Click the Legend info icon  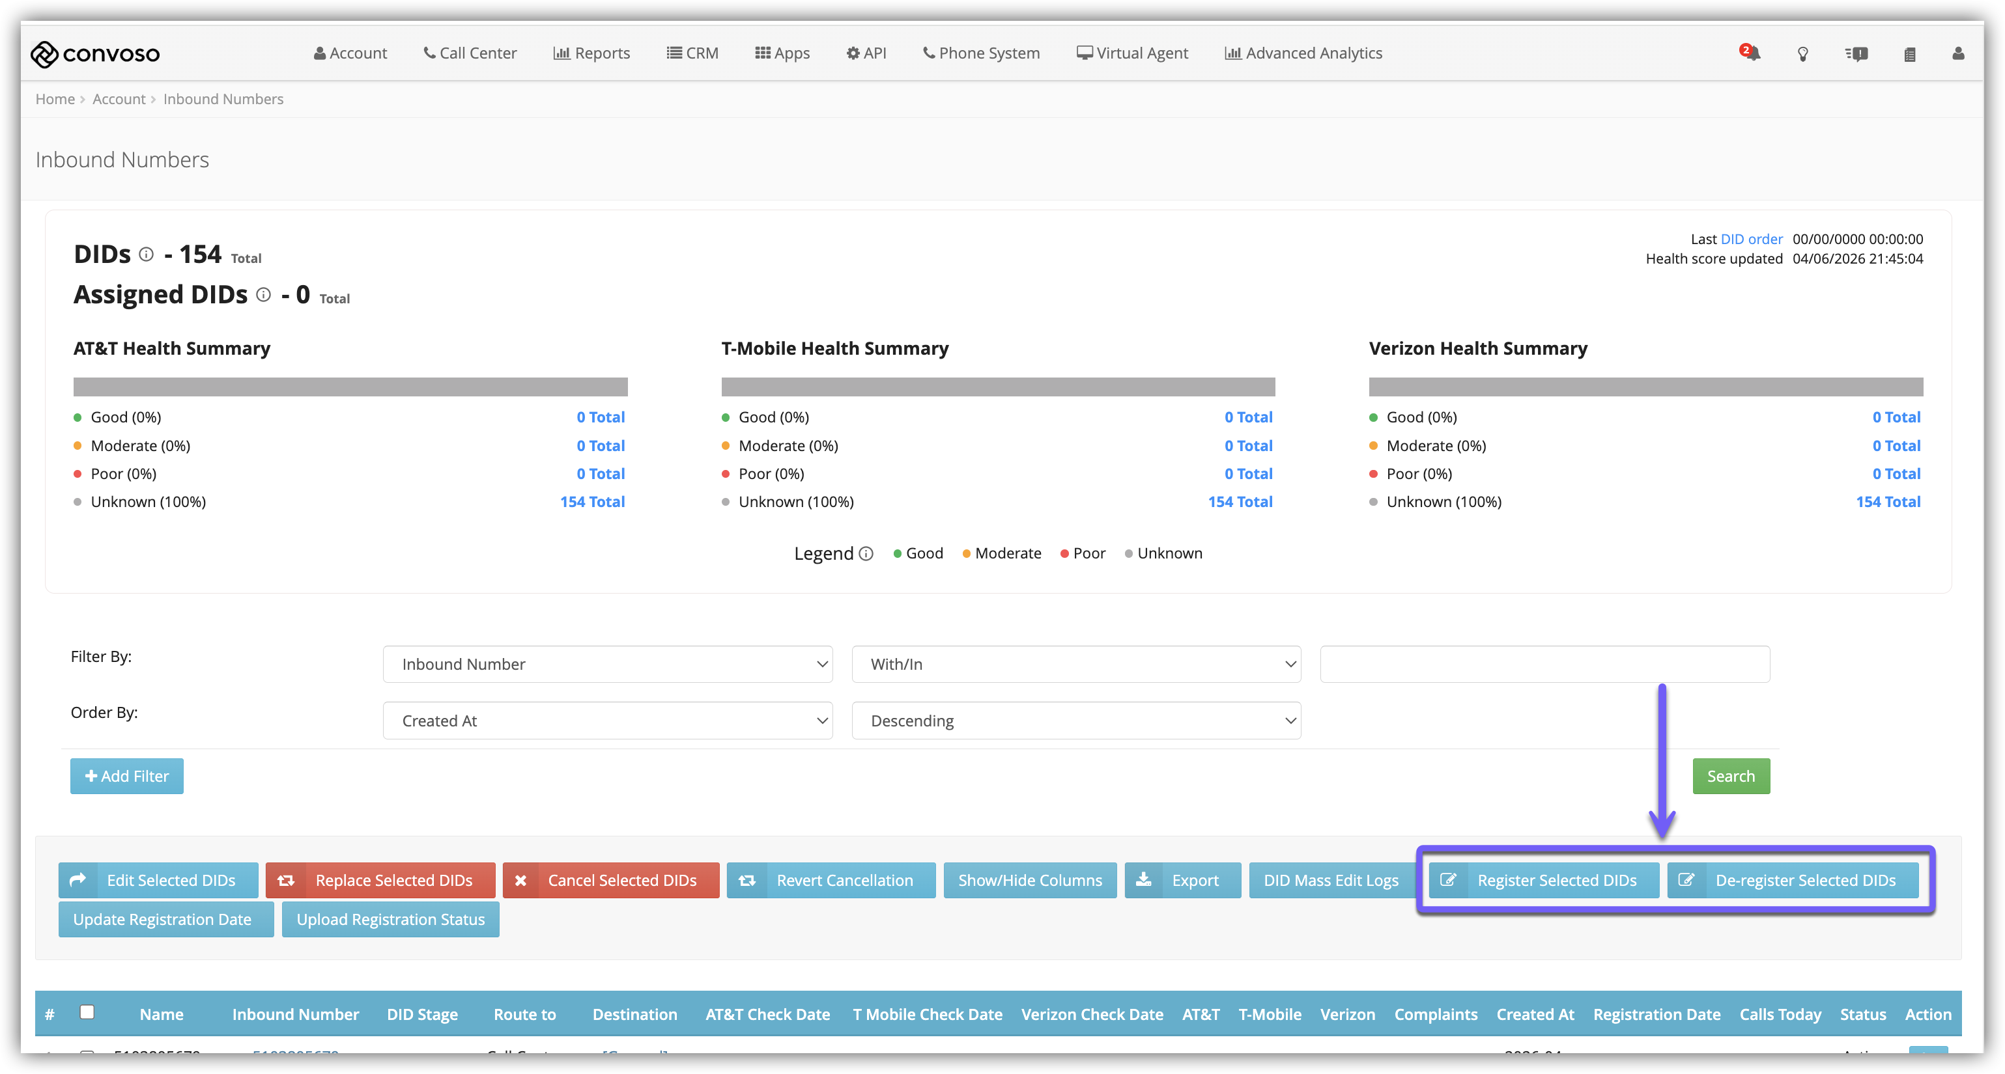click(866, 554)
